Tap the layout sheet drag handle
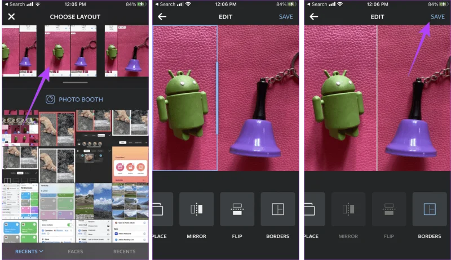451x260 pixels. click(x=75, y=83)
